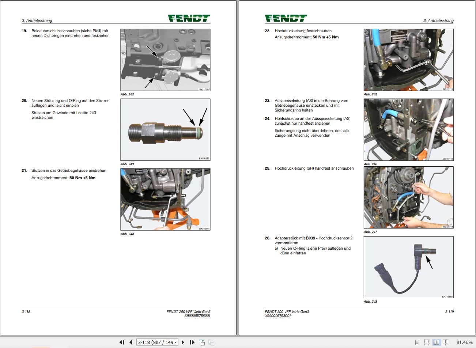The image size is (476, 348).
Task: Enable the facing pages layout
Action: 436,342
